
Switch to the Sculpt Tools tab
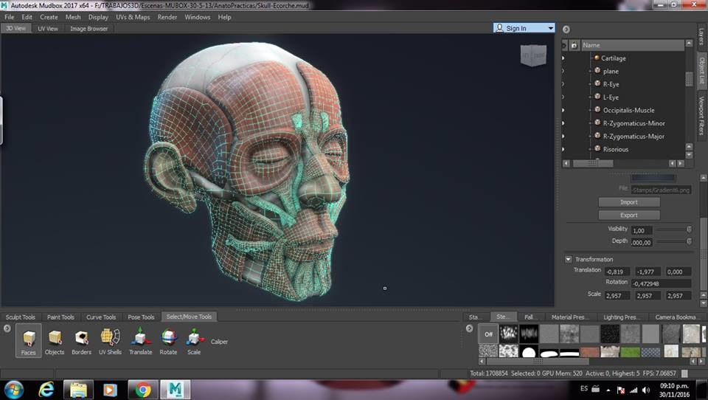(x=20, y=317)
